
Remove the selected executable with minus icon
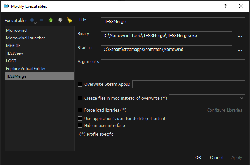41,20
